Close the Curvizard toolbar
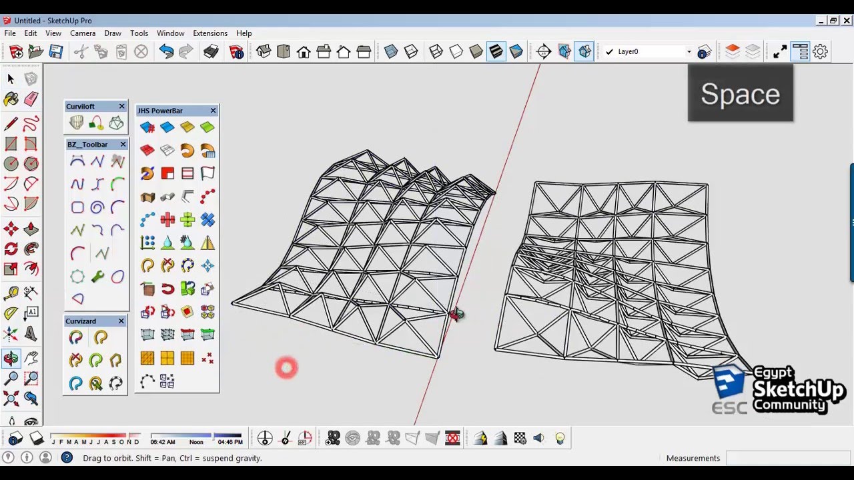The height and width of the screenshot is (480, 854). (x=121, y=321)
